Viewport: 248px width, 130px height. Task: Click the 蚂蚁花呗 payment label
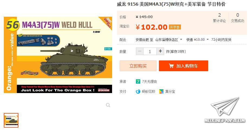click(149, 91)
